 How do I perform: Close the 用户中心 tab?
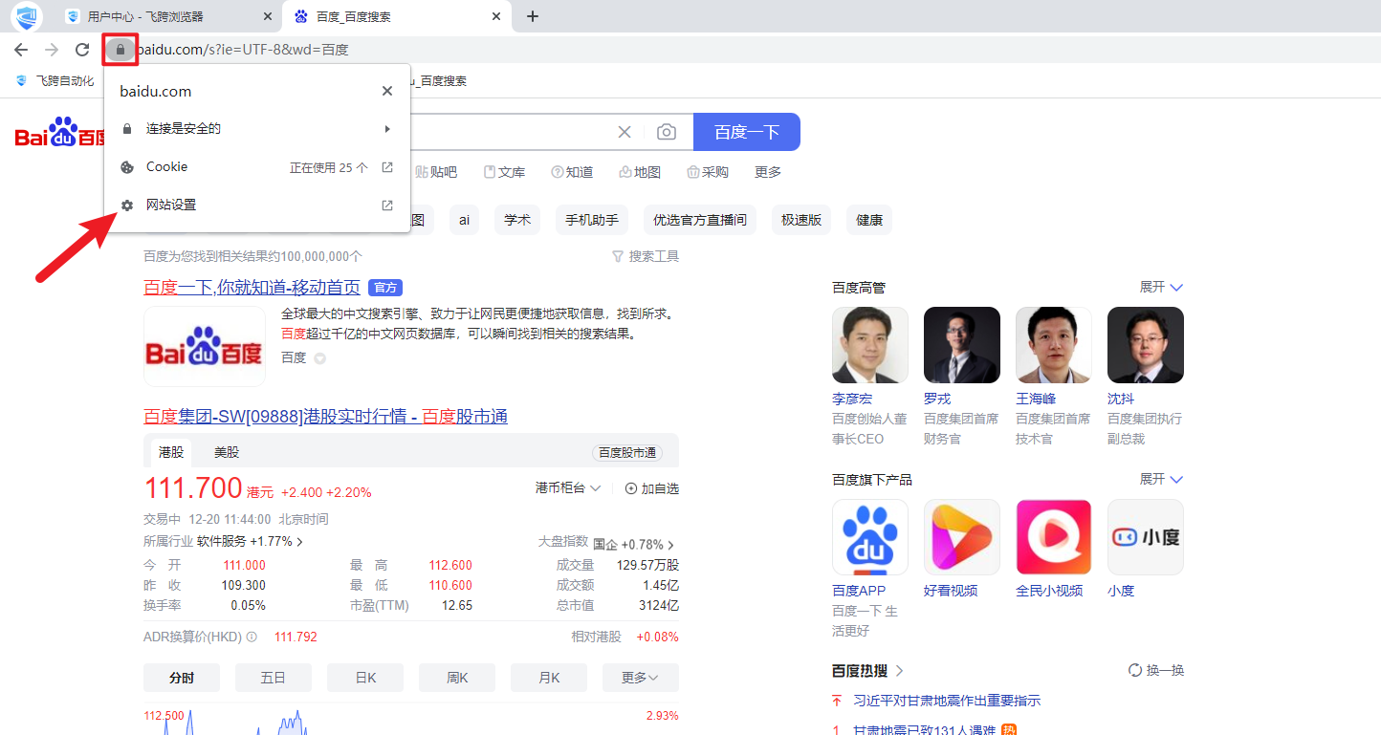[268, 16]
